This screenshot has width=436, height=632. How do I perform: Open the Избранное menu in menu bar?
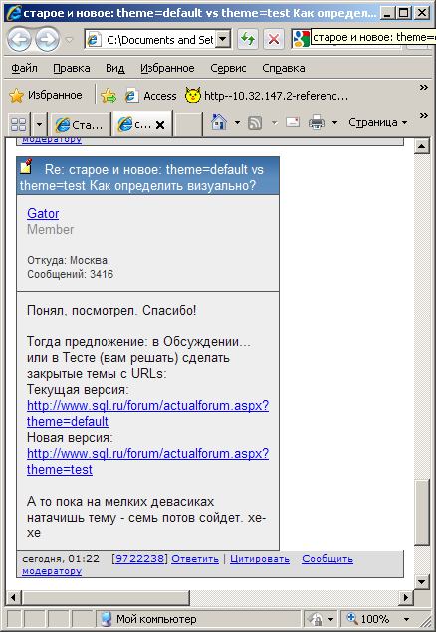[167, 68]
